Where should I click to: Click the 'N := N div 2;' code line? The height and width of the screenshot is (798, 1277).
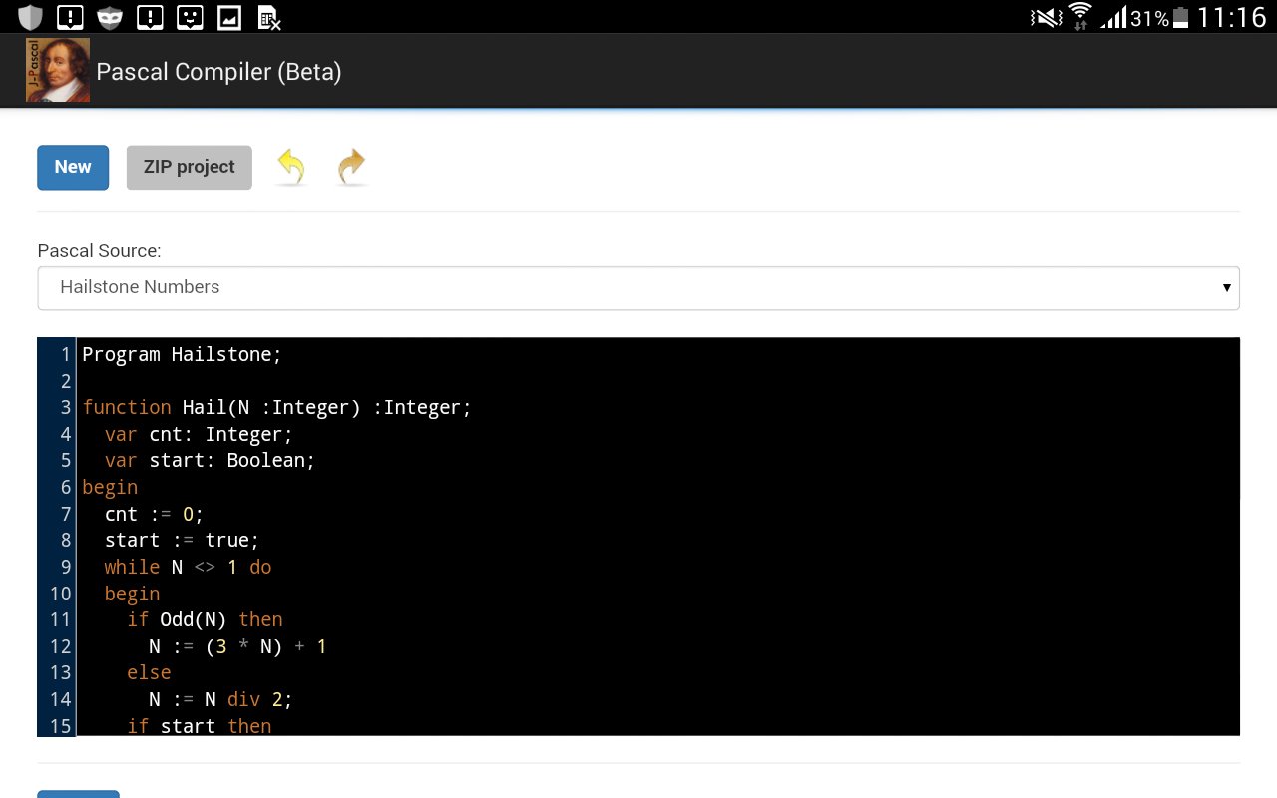(220, 699)
